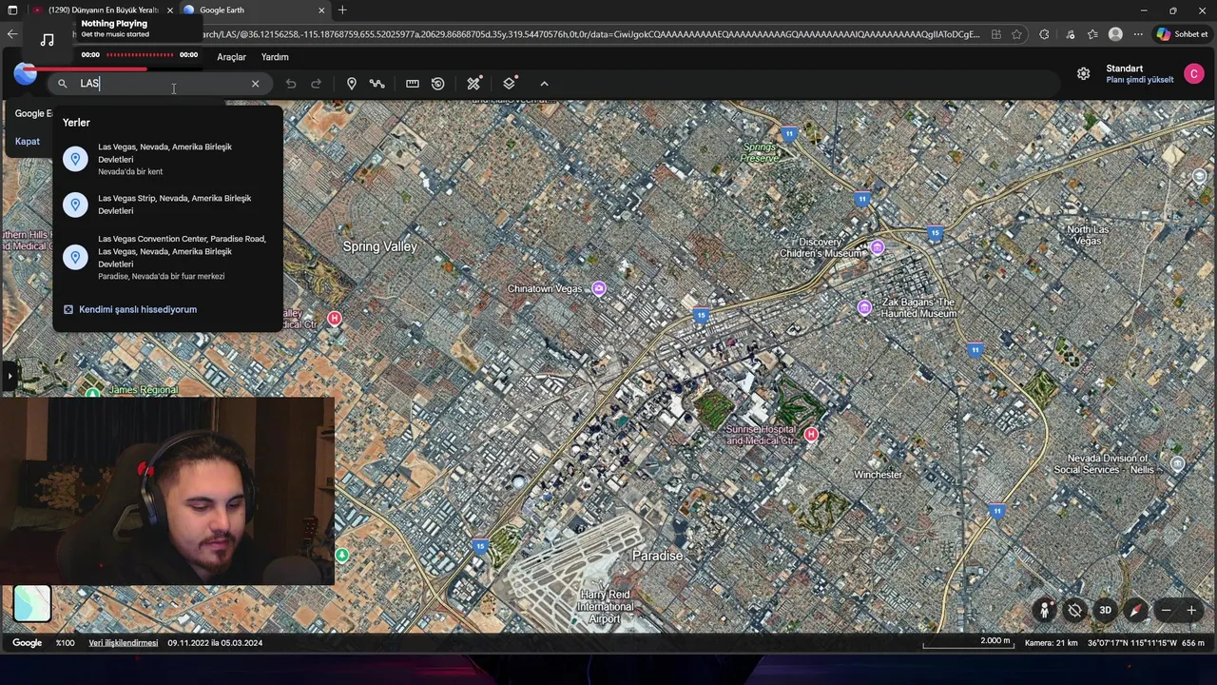Open the map layers icon

click(x=510, y=83)
